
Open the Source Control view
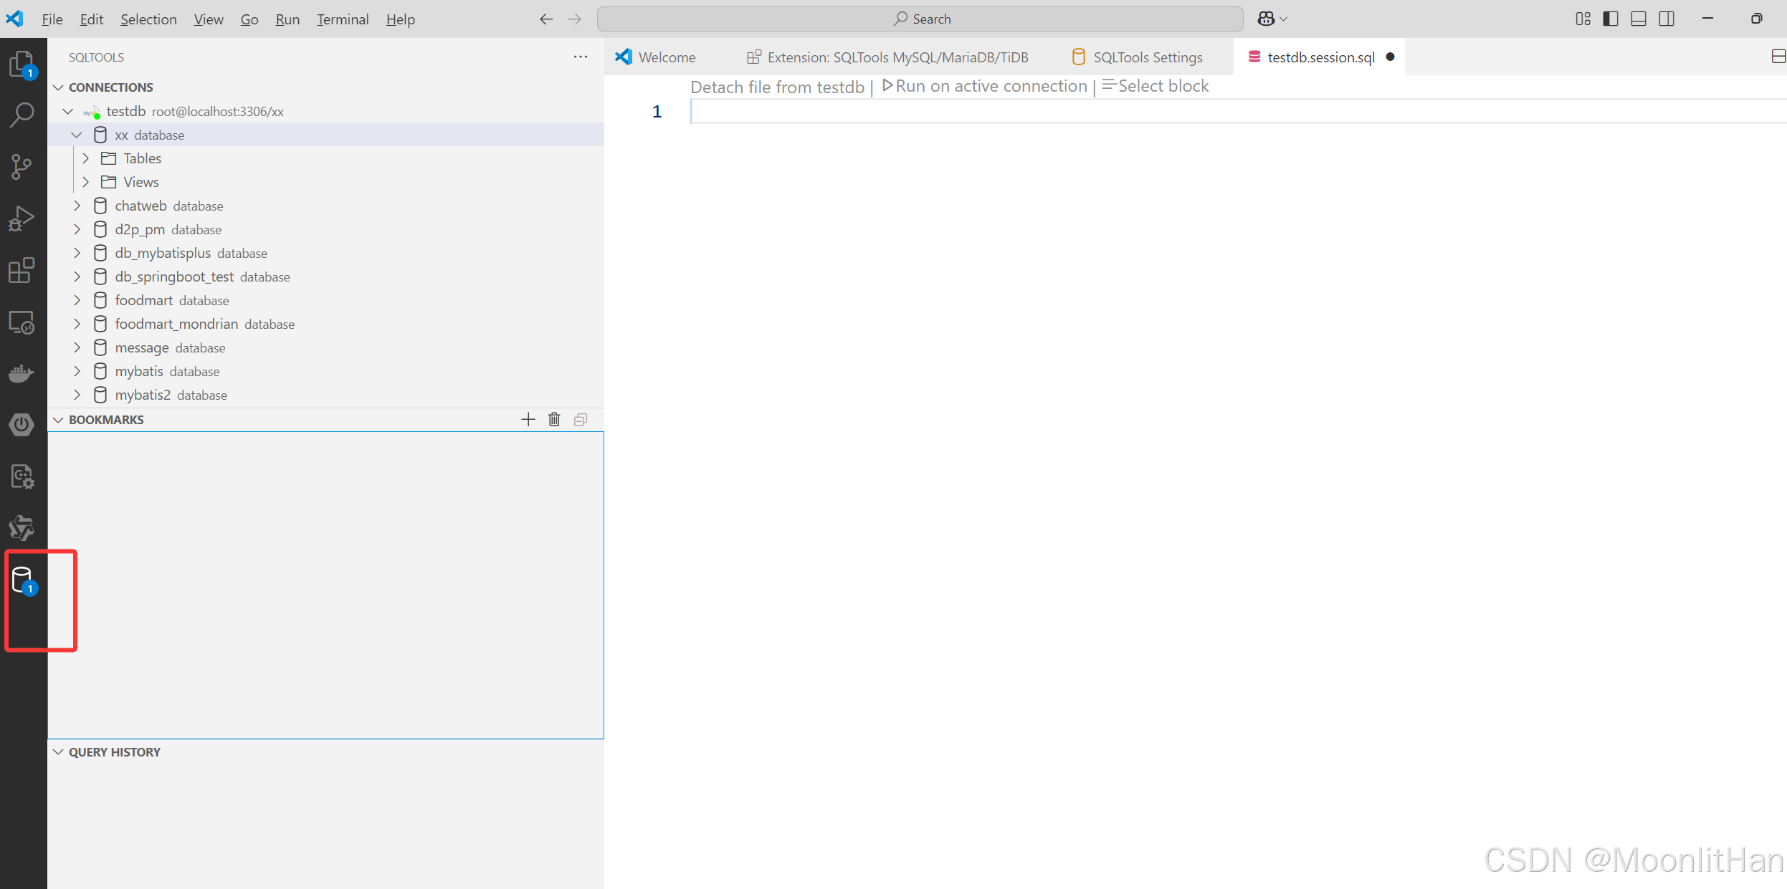[x=22, y=167]
